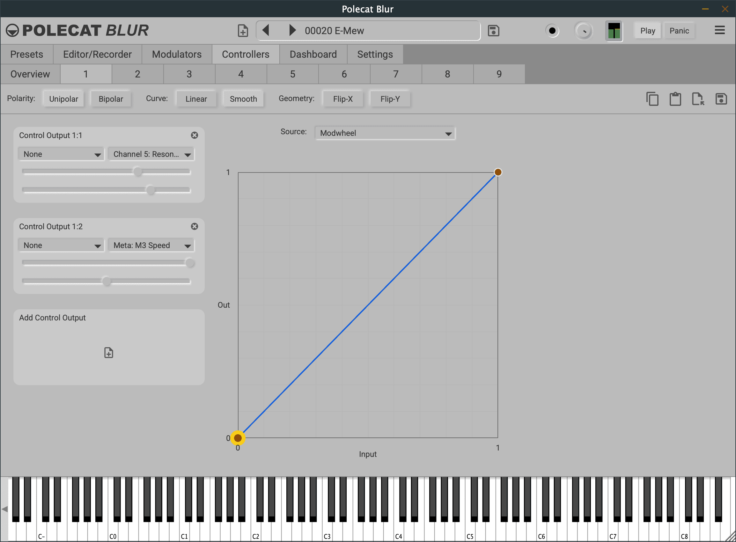Open the None dropdown in Control Output 1:1

pyautogui.click(x=61, y=154)
